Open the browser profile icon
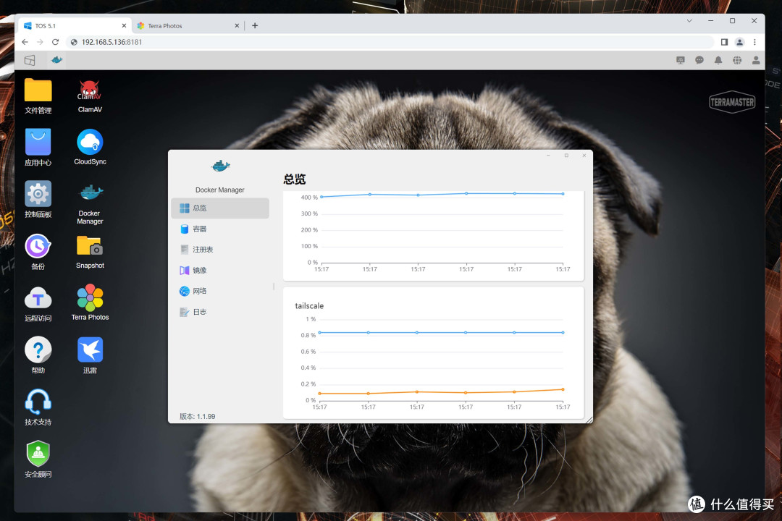This screenshot has height=521, width=782. 739,43
